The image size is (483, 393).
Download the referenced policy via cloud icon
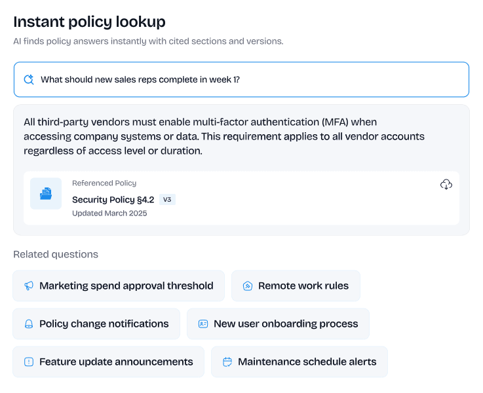click(446, 184)
